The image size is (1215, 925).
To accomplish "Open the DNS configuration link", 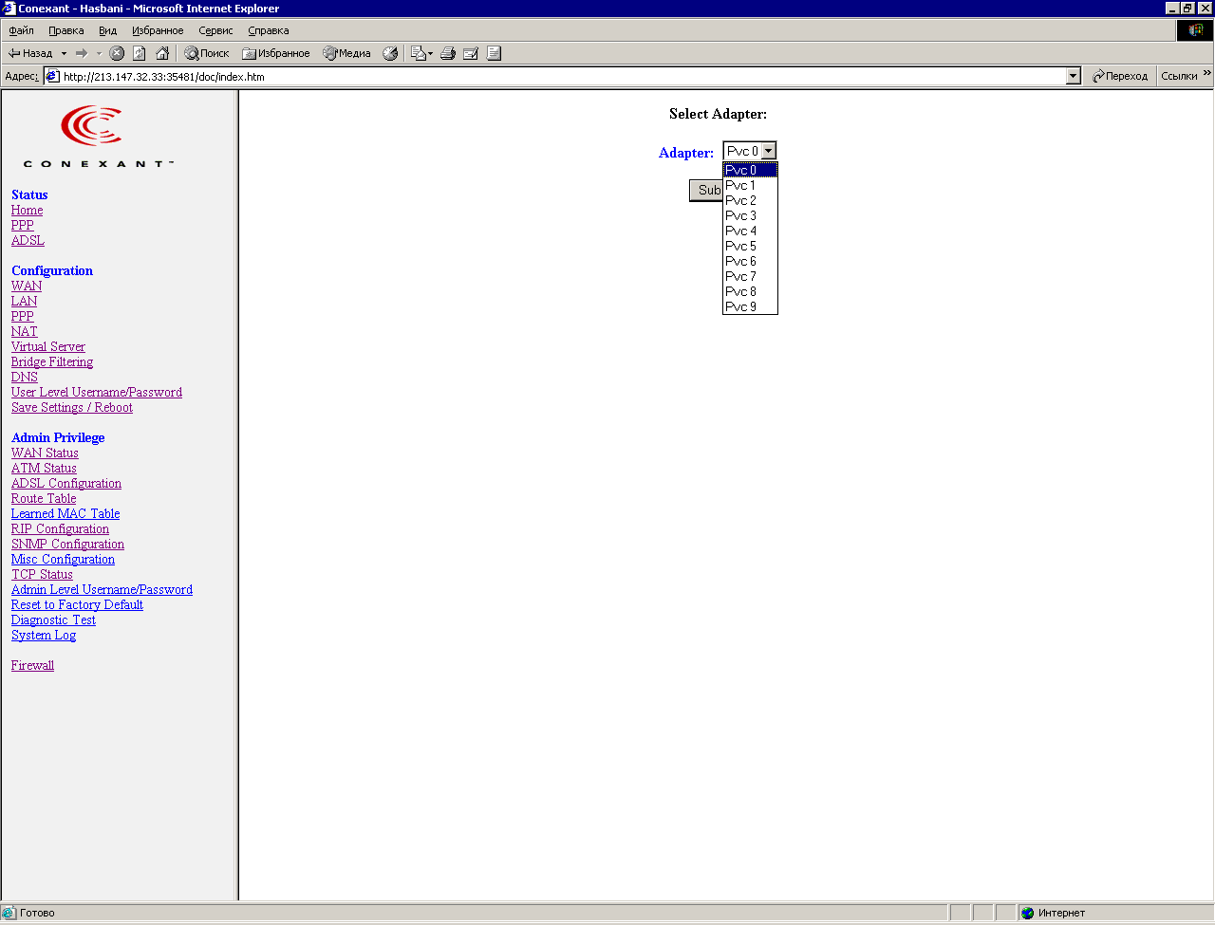I will pos(25,377).
